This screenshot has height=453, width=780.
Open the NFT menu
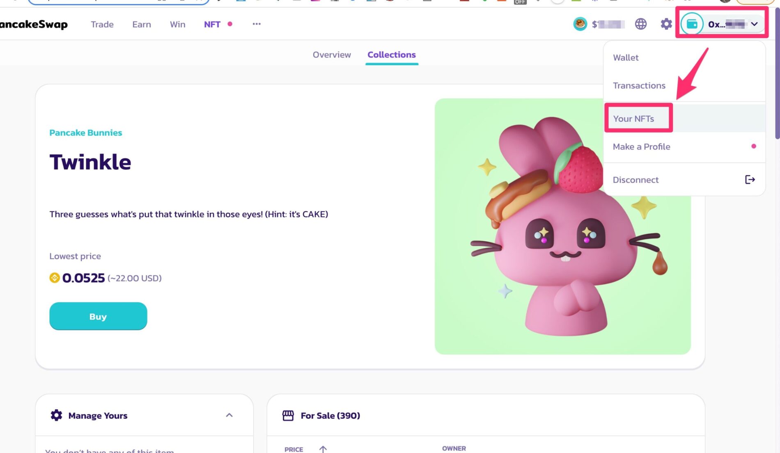pyautogui.click(x=212, y=24)
